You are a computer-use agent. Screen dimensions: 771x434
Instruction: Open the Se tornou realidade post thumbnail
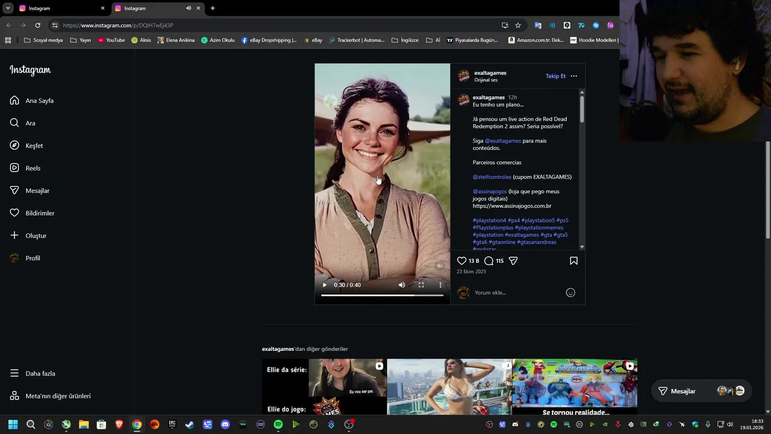click(575, 387)
